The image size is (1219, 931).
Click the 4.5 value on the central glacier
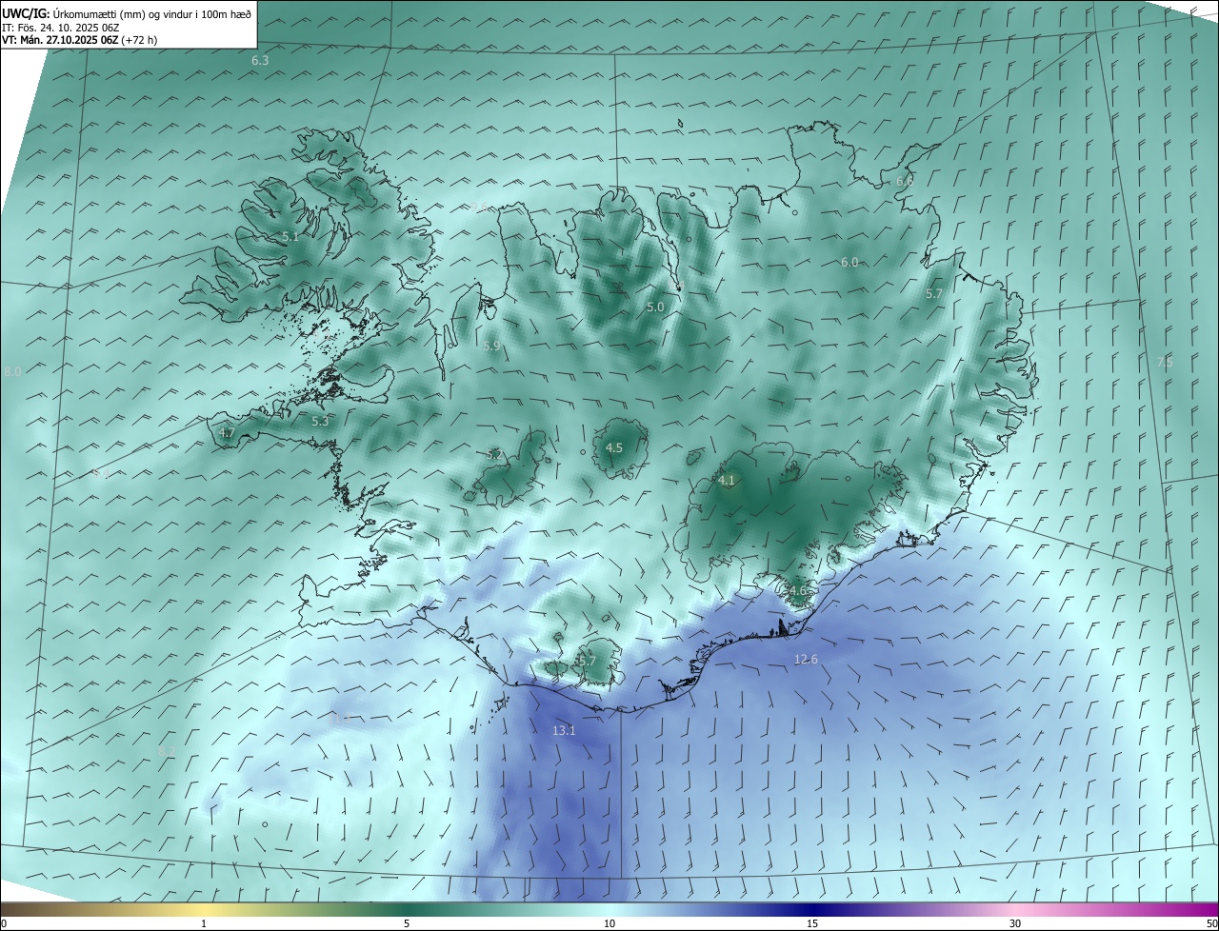click(x=614, y=447)
